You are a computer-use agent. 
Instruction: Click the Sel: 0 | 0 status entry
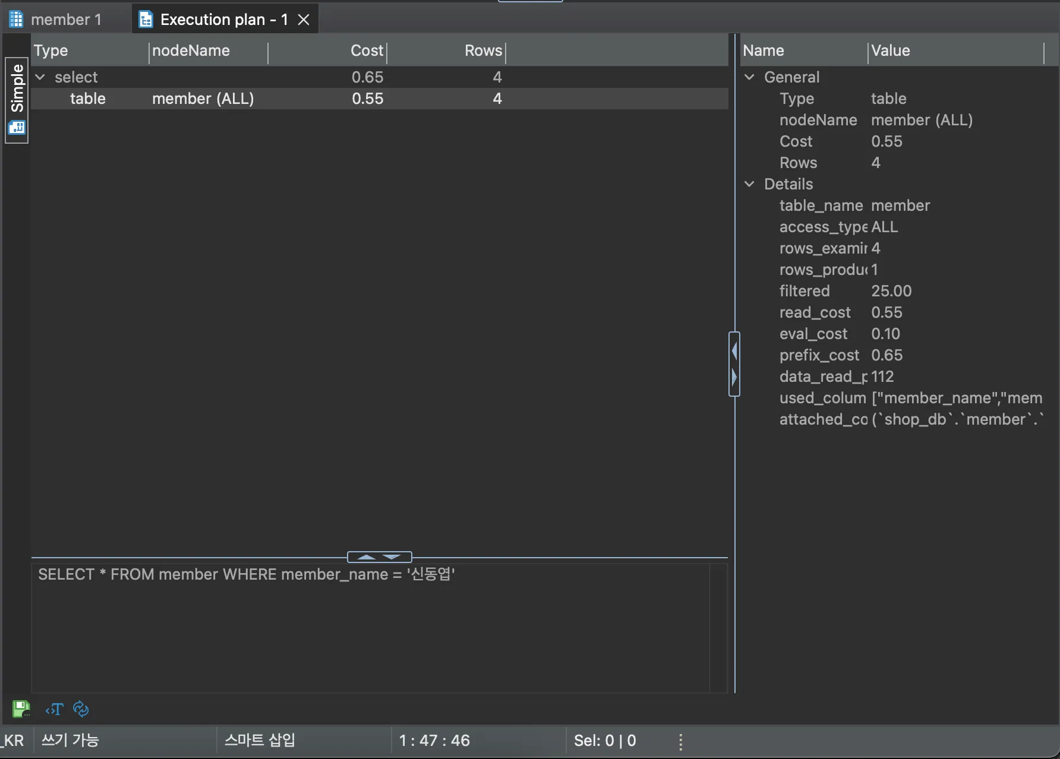(x=605, y=741)
